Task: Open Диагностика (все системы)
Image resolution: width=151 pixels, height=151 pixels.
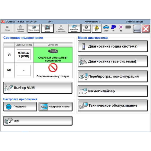Action: coord(113,61)
